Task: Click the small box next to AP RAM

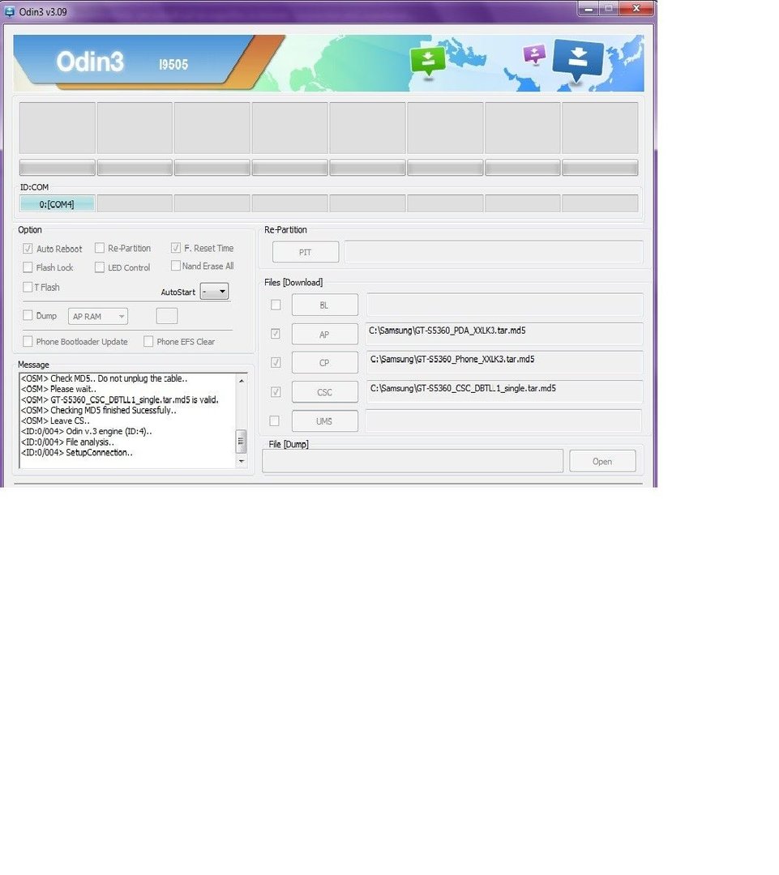Action: [x=167, y=316]
